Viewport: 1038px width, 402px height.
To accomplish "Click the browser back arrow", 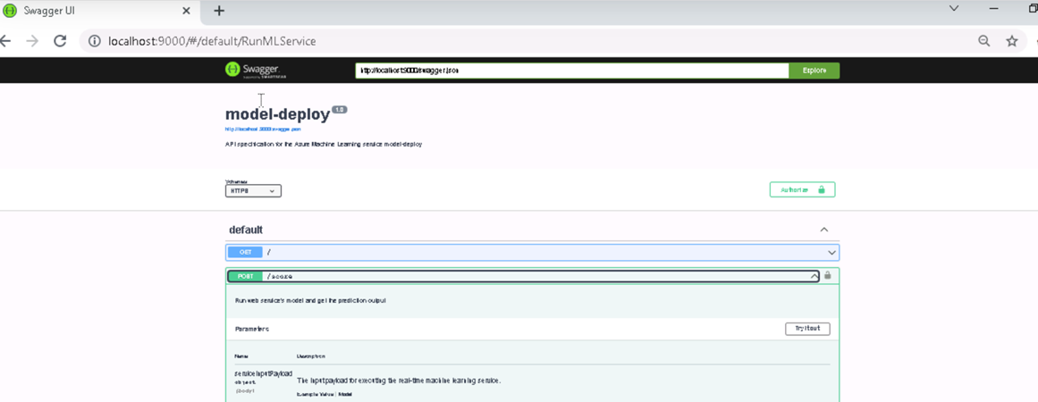I will click(5, 41).
